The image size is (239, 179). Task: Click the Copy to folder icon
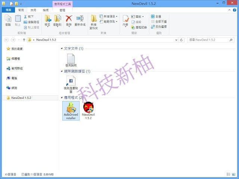58,19
